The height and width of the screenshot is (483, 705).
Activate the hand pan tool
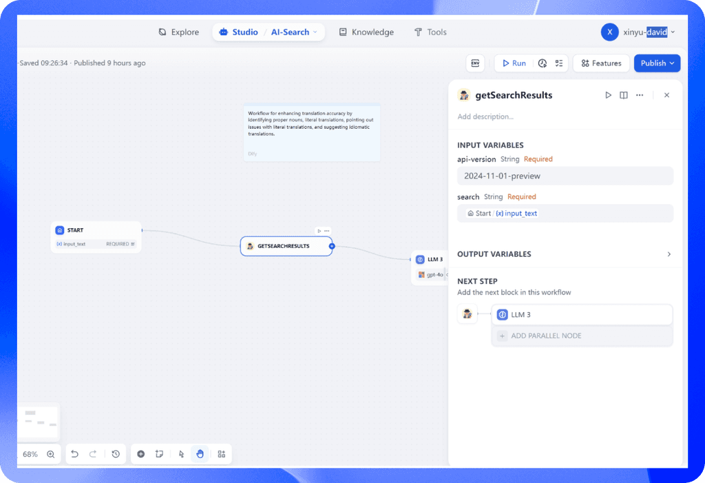[x=200, y=453]
